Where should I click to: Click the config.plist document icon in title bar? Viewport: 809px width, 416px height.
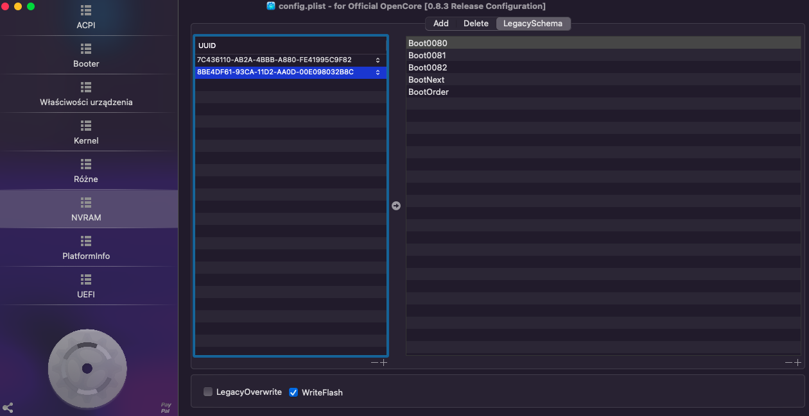[x=271, y=6]
